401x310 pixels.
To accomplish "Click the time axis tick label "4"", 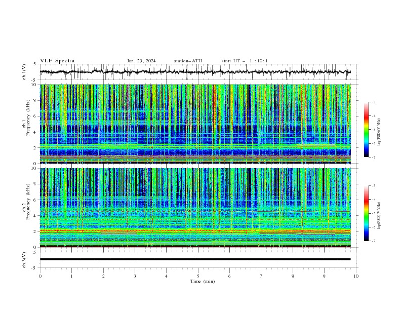I will click(x=166, y=276).
